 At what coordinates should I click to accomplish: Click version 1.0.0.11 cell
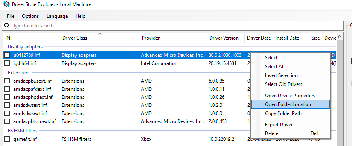[x=216, y=89]
